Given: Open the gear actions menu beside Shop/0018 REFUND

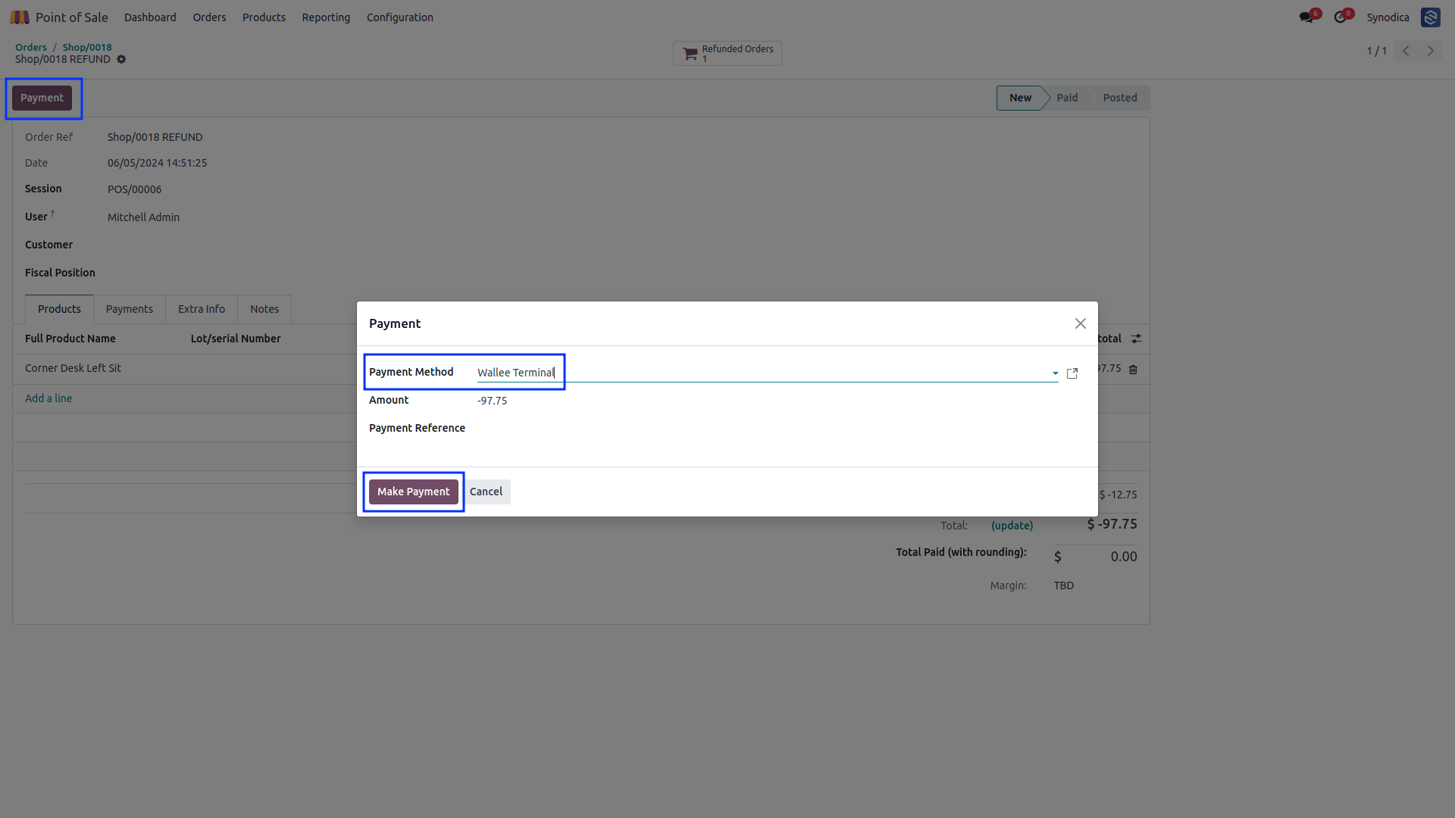Looking at the screenshot, I should pos(121,59).
